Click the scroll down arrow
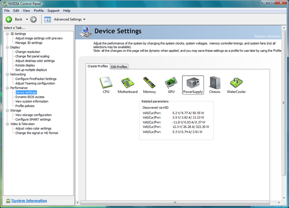Screen dimensions: 289x208 [284, 198]
